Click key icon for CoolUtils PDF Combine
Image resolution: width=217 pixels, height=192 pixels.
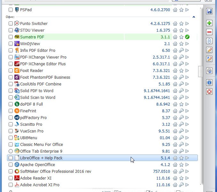[181, 84]
